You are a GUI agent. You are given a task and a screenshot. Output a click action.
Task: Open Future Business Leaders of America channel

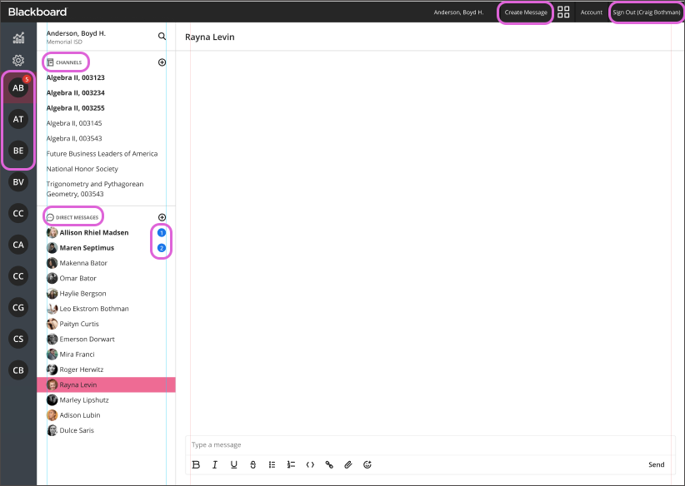tap(102, 154)
